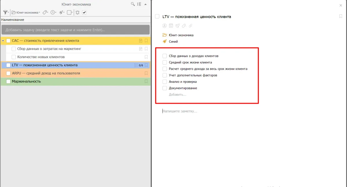
Task: Click 'Добавить…' to add a checklist item
Action: 178,94
